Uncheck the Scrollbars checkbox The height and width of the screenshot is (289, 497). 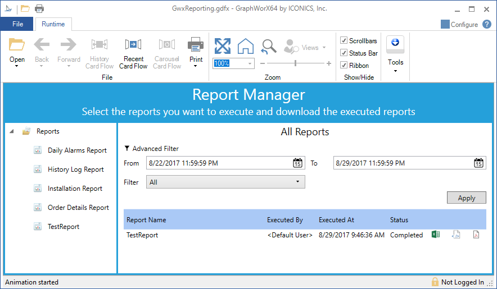click(x=344, y=41)
